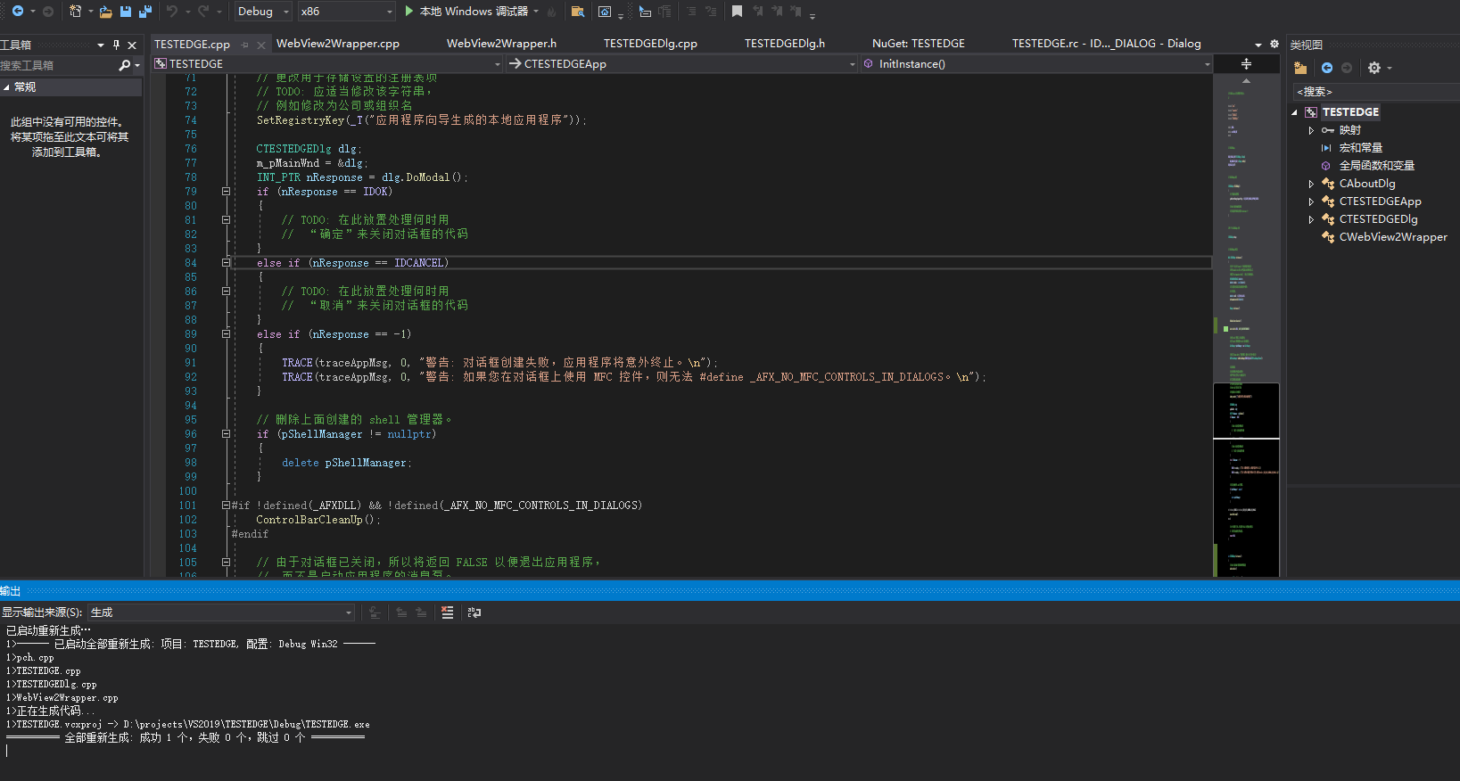Open the TESTEDGE.rc dialog resource tab
The width and height of the screenshot is (1460, 781).
pos(1106,43)
